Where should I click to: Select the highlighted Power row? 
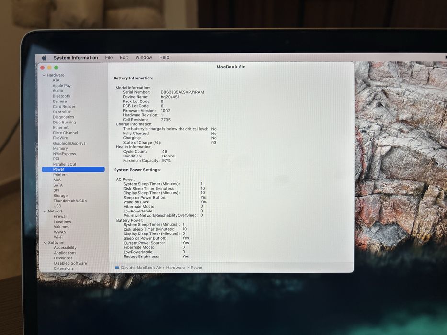pyautogui.click(x=73, y=169)
